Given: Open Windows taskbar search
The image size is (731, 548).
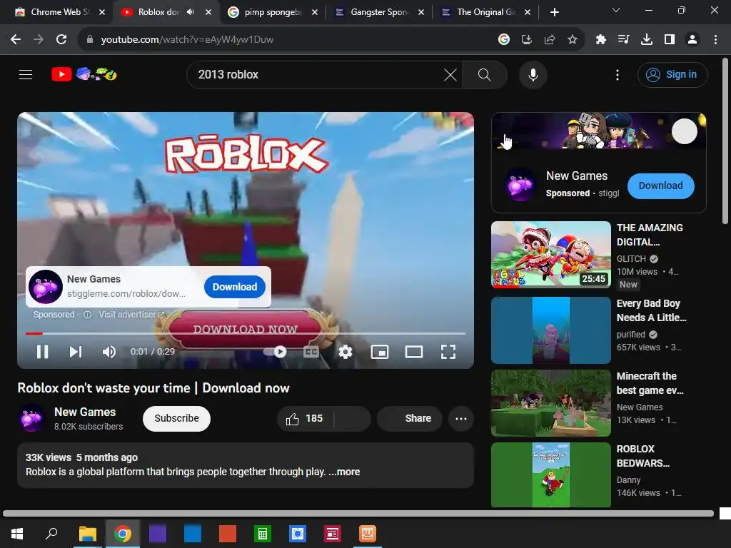Looking at the screenshot, I should pyautogui.click(x=51, y=534).
